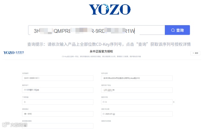Viewport: 205px width, 129px height.
Task: Click the 是否期间授权 field
Action: tap(58, 126)
